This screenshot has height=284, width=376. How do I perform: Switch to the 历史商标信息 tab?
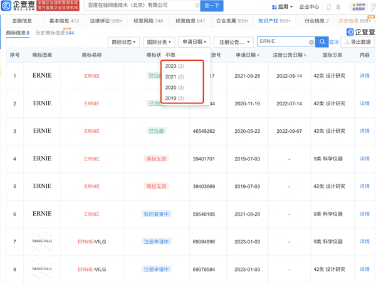pyautogui.click(x=54, y=33)
